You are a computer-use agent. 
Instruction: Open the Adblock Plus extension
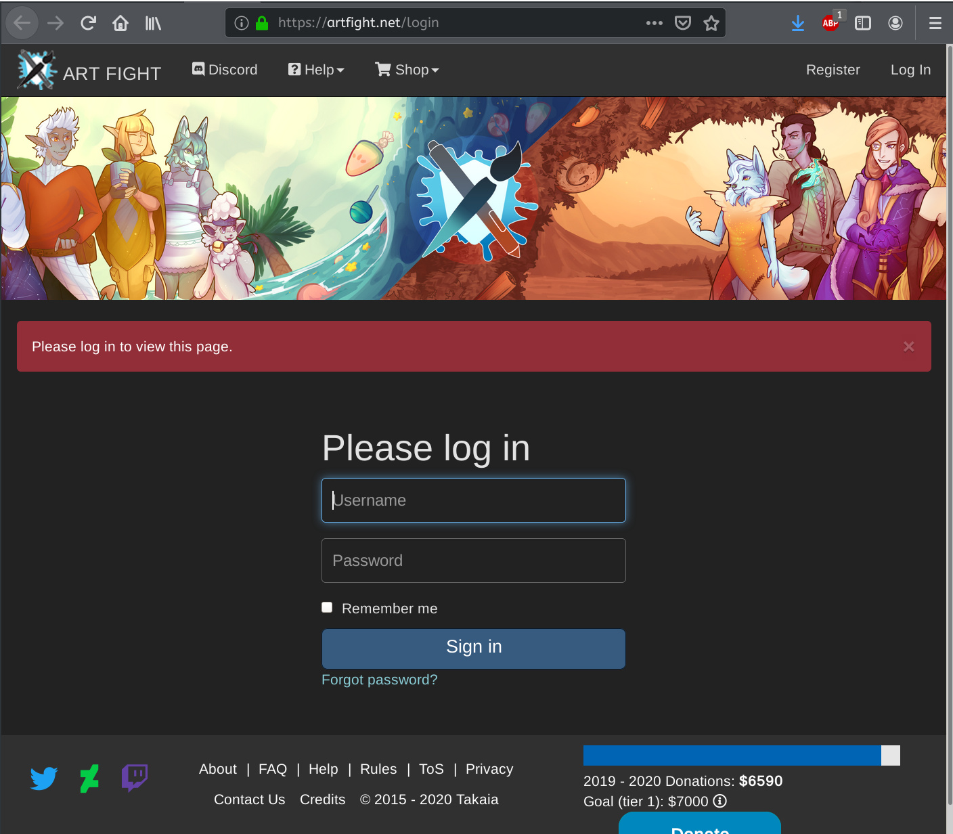point(831,22)
